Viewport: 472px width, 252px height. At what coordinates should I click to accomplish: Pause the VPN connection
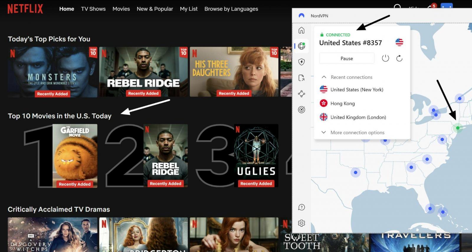coord(347,58)
